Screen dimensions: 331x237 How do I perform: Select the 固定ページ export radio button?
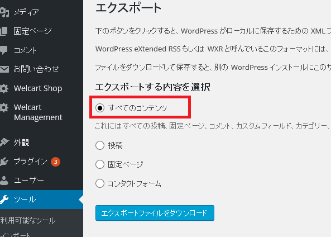coord(100,164)
